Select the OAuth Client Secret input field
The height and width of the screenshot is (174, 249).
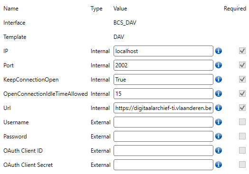tap(163, 165)
